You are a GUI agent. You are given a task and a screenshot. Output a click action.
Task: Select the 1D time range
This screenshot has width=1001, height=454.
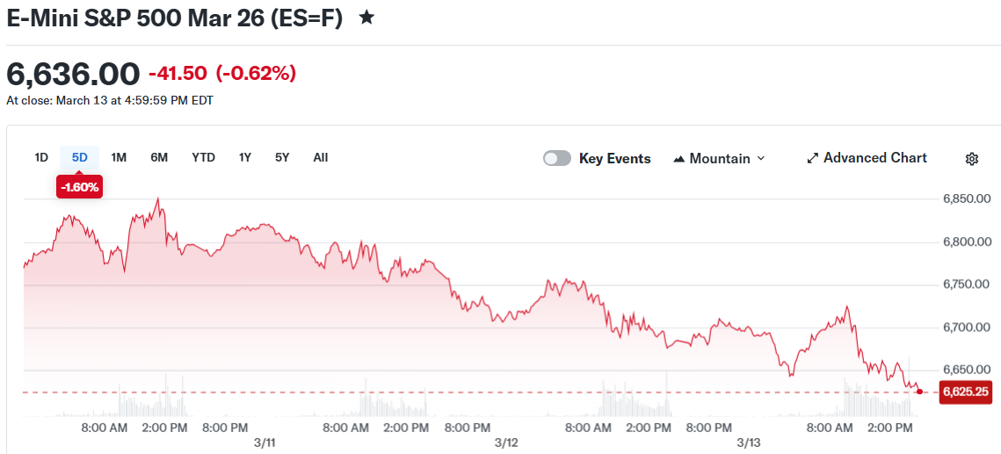[x=41, y=157]
